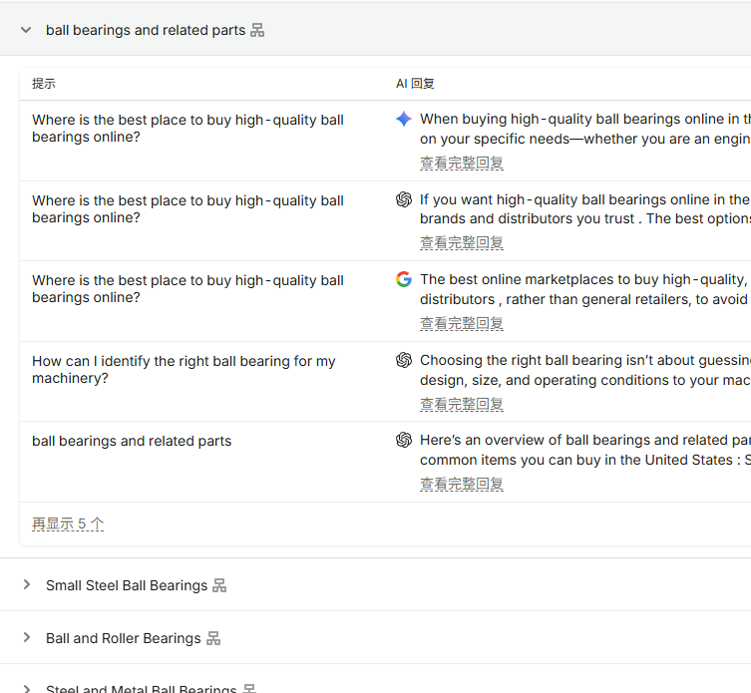Click the AI 回复 column header
This screenshot has height=693, width=751.
415,84
